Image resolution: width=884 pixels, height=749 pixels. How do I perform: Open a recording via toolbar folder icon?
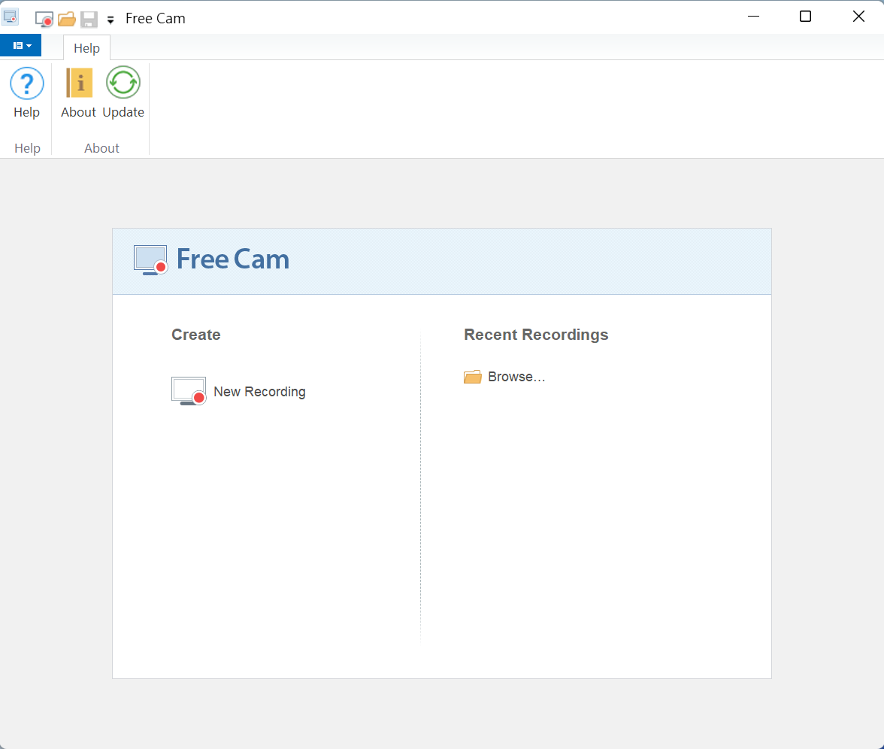tap(66, 20)
